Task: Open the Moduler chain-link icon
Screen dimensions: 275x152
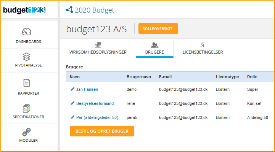Action: [x=26, y=132]
